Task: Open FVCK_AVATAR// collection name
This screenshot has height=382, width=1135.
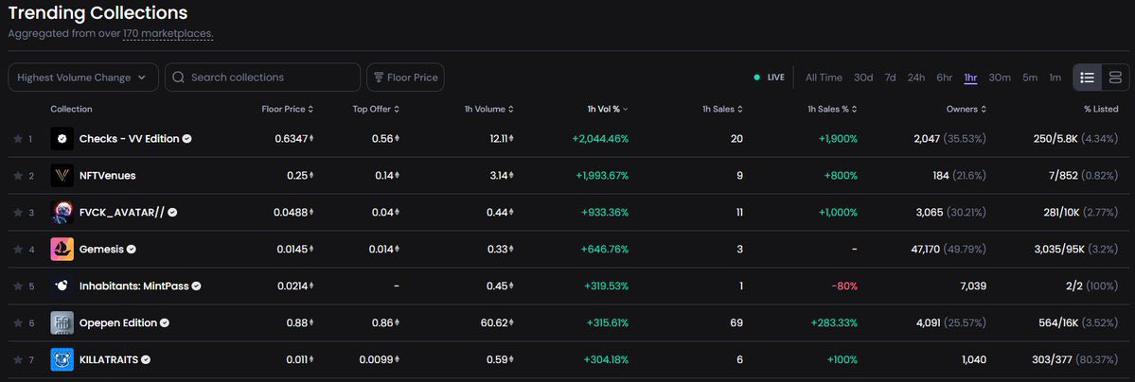Action: point(122,213)
